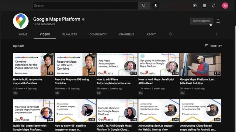
Task: Click the 17.5K subscribers text
Action: point(44,24)
